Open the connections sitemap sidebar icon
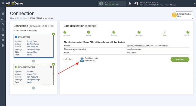 (x=3, y=19)
